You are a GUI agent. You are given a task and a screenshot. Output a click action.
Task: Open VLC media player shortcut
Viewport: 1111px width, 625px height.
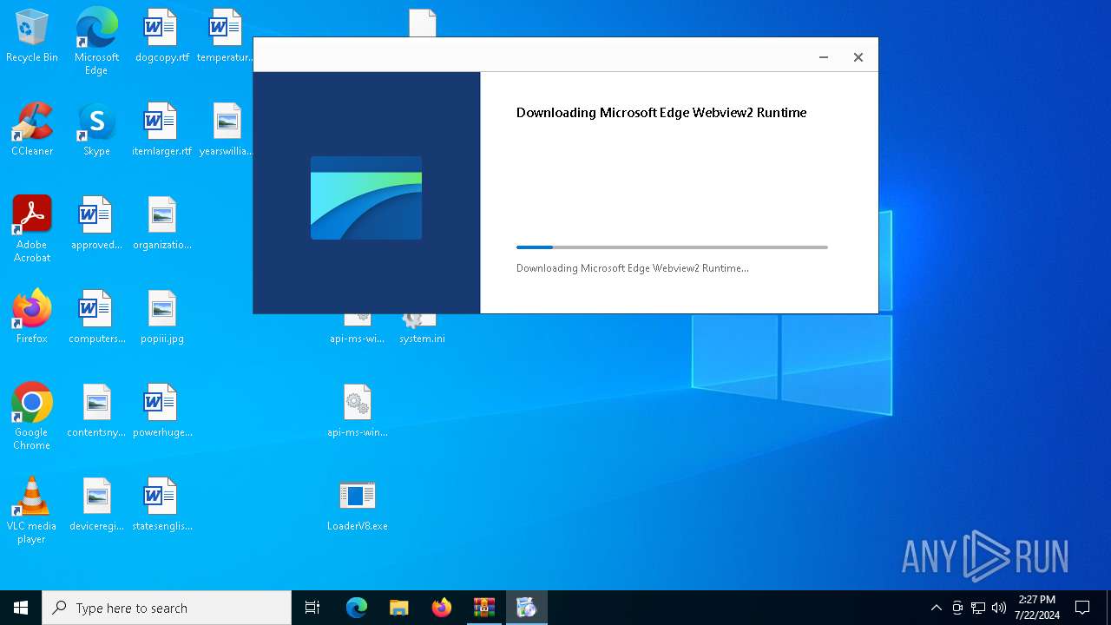tap(32, 510)
